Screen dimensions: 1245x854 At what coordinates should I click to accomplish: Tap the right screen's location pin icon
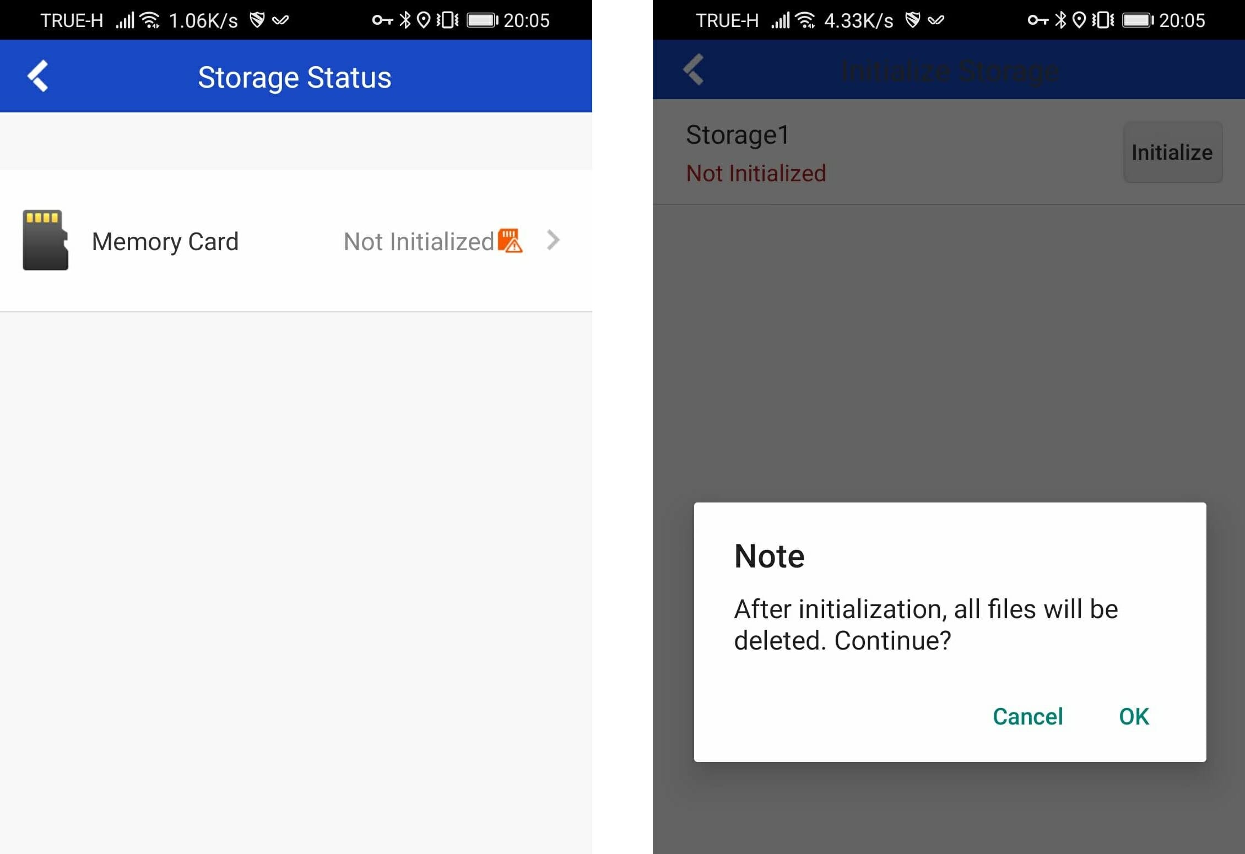(x=1079, y=20)
